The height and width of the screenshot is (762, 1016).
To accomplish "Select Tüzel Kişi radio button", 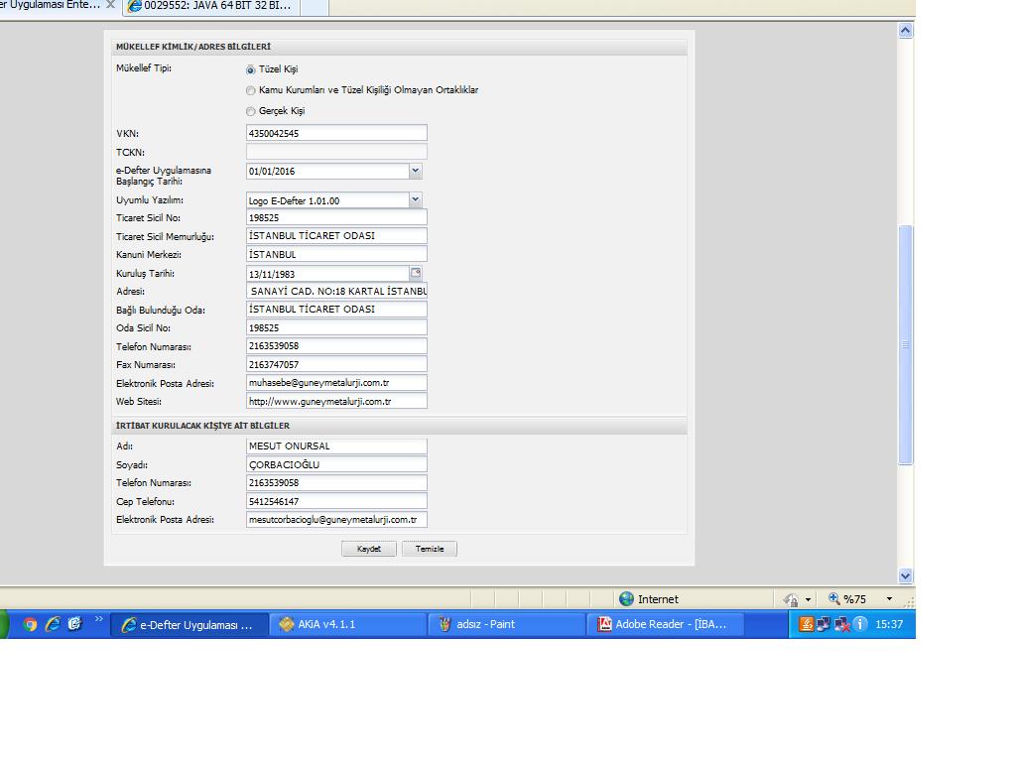I will pos(251,70).
